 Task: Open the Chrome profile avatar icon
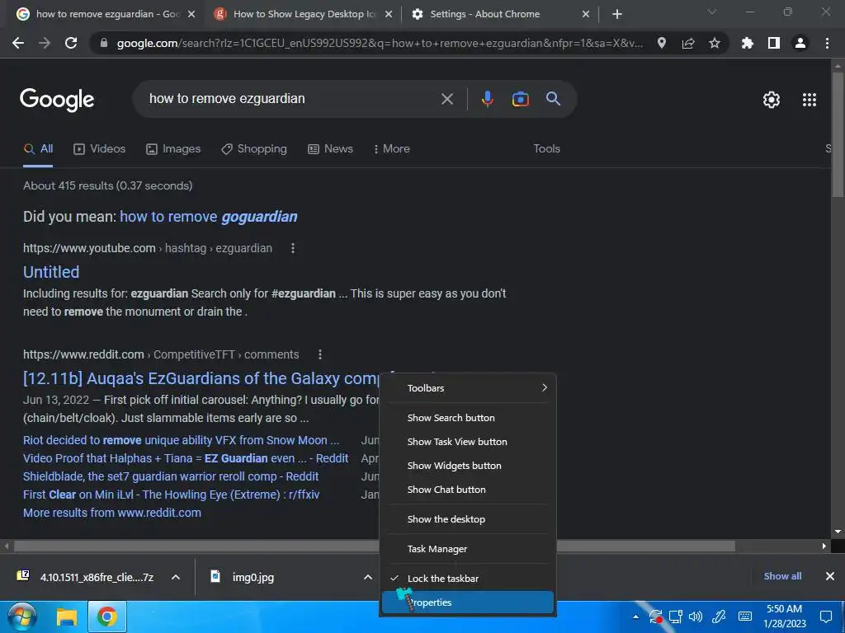point(800,43)
